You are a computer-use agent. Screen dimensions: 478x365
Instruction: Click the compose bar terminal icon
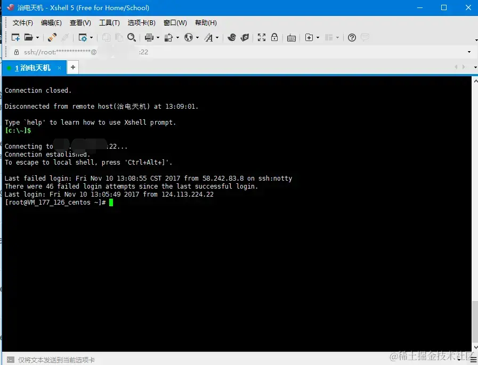coord(10,360)
